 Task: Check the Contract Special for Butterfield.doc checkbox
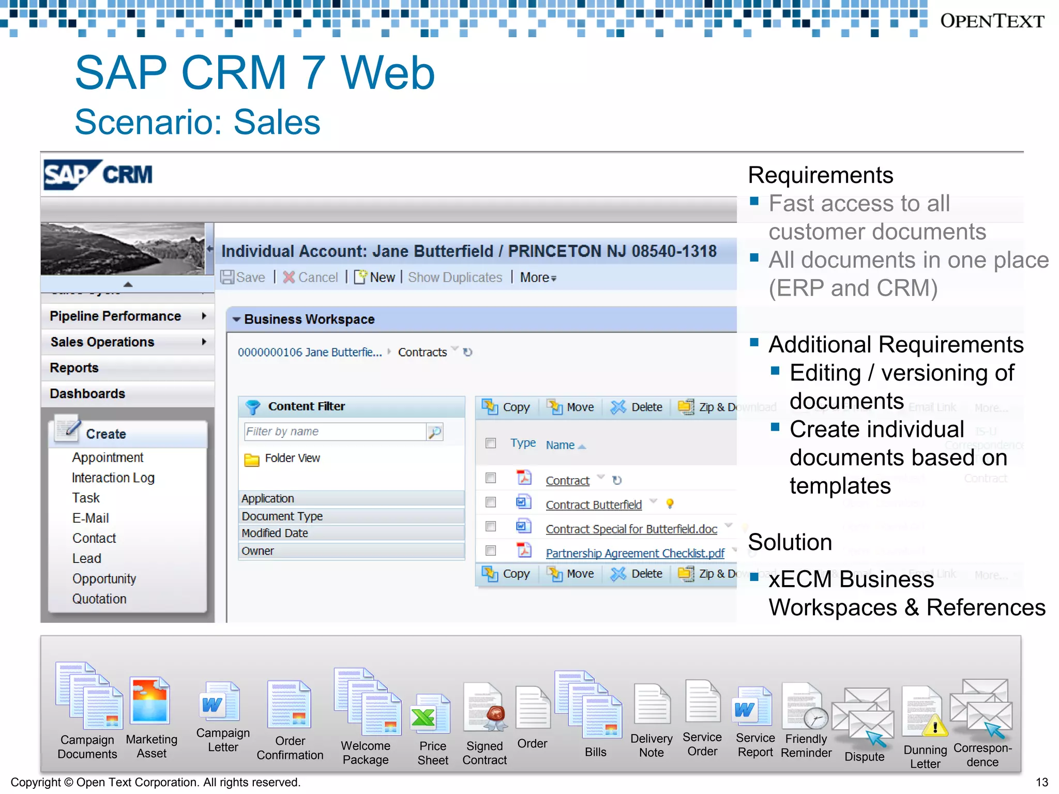click(491, 526)
